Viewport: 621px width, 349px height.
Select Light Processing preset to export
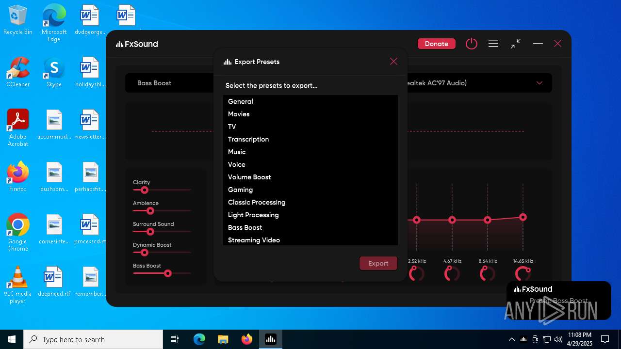(x=310, y=215)
